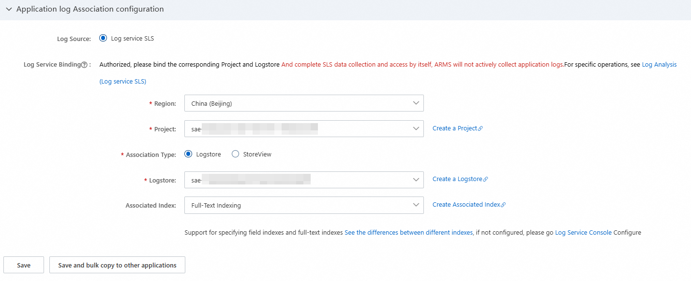Click the Log Service Binding help icon
This screenshot has width=691, height=281.
pos(84,65)
